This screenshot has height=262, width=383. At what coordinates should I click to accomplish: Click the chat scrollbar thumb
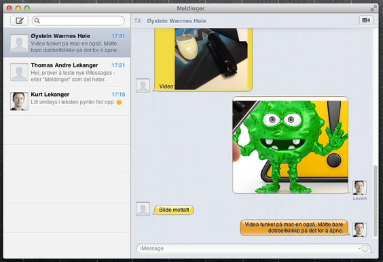(x=375, y=201)
